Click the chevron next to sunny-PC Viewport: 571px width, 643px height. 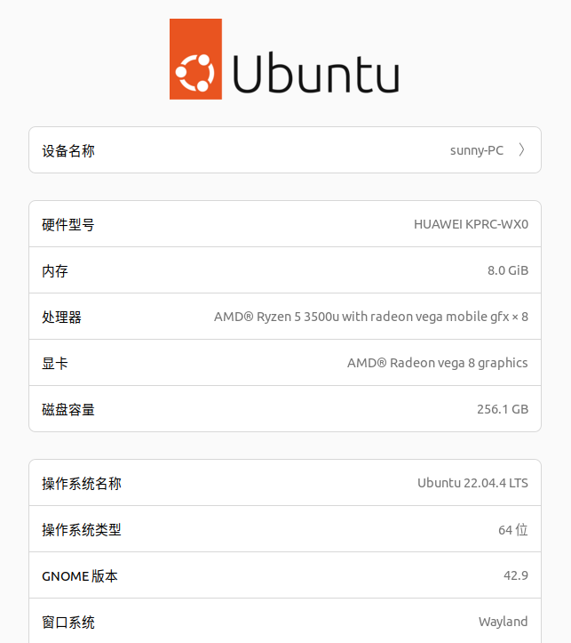point(521,150)
